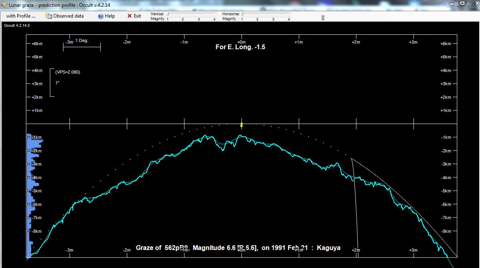Set Vertical Magnify to tick 4
The image size is (480, 268).
[214, 14]
